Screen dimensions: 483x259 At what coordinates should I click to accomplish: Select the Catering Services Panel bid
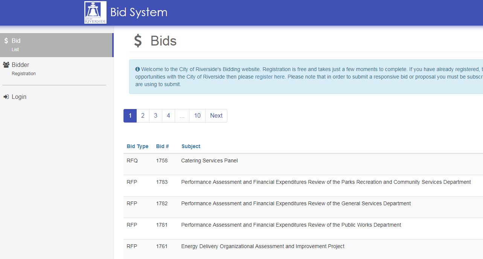pos(209,161)
